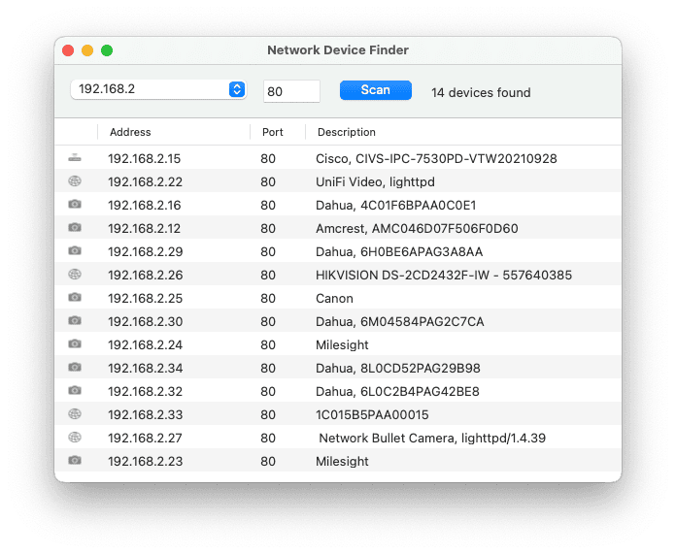Sort by the Port column header

coord(273,132)
